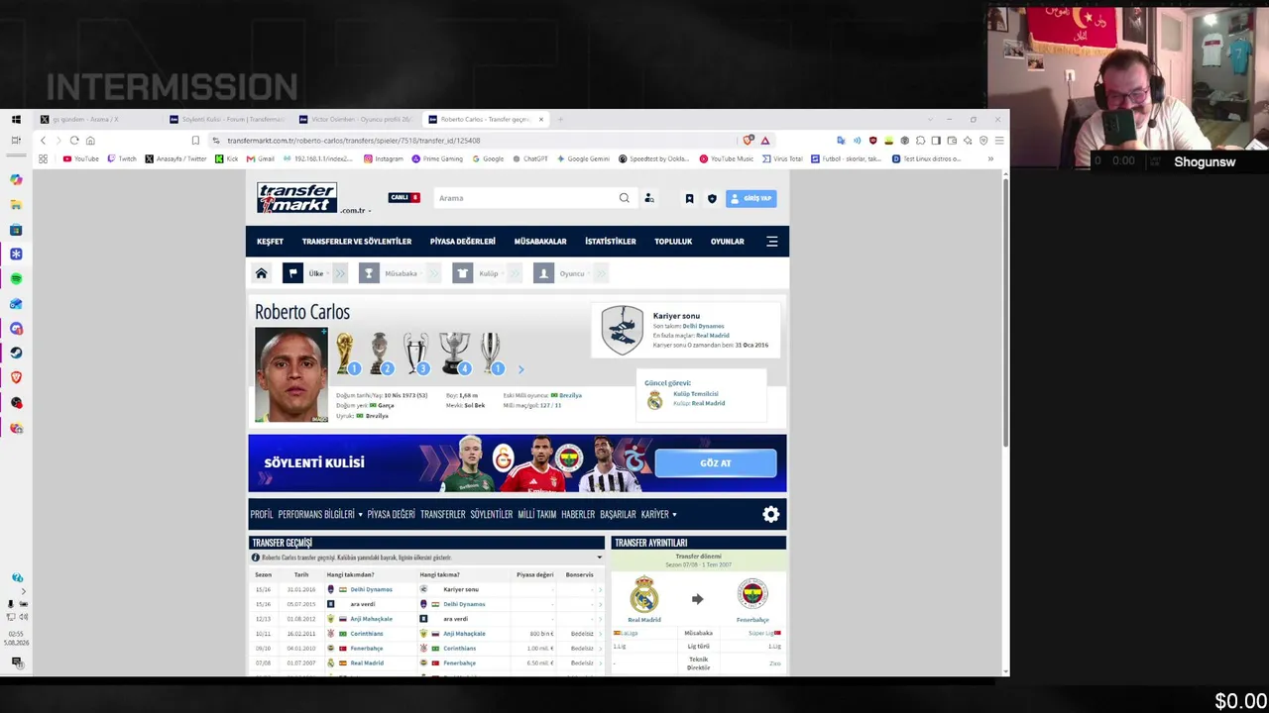This screenshot has width=1269, height=713.
Task: Open the PİYASA DEĞERLERİ menu
Action: click(463, 241)
